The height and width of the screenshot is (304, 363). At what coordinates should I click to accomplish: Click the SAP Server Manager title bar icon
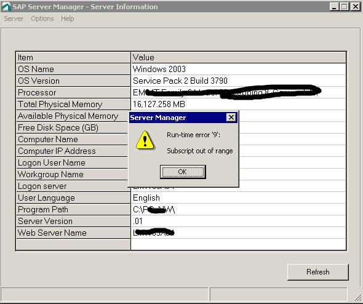pos(6,7)
